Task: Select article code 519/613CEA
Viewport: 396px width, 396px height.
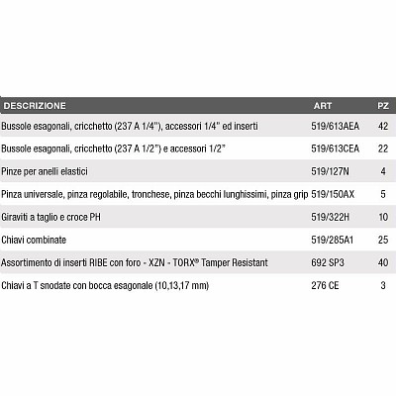Action: tap(335, 148)
